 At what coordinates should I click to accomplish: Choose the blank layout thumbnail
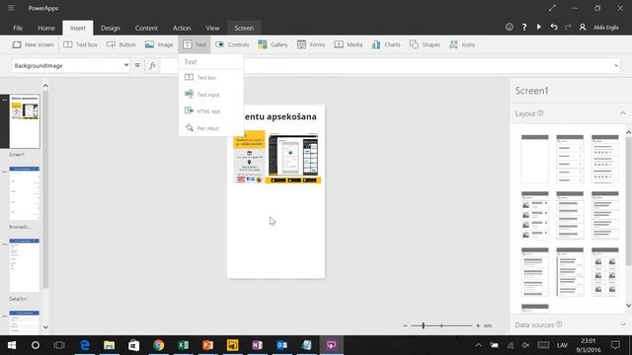click(x=535, y=159)
